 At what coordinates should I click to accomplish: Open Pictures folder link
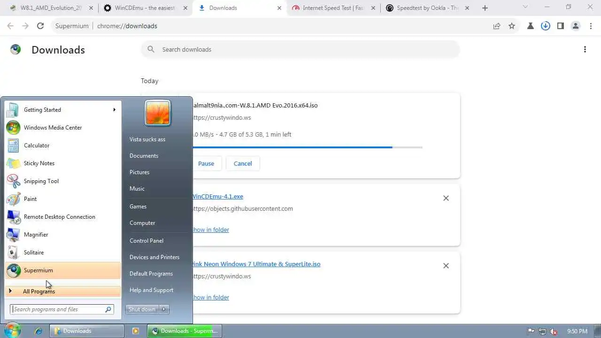click(139, 172)
